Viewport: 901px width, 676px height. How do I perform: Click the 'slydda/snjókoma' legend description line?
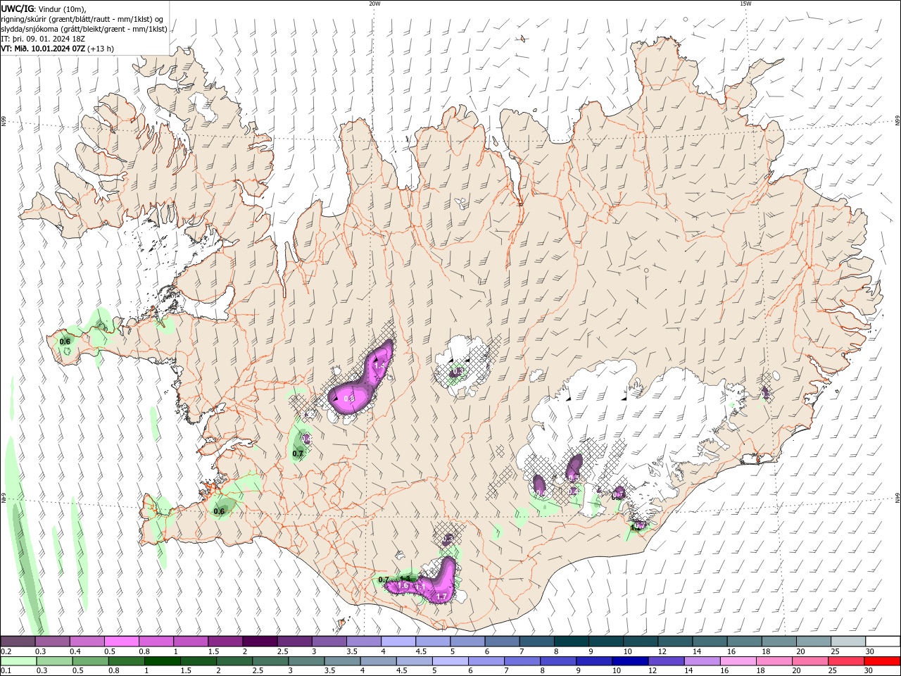[x=84, y=29]
